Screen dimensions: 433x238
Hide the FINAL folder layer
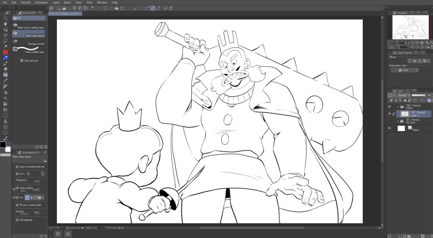pos(390,107)
